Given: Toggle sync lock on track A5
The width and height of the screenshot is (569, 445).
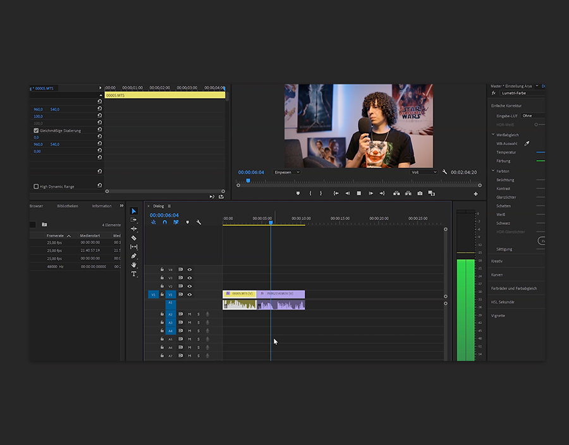Looking at the screenshot, I should point(180,339).
